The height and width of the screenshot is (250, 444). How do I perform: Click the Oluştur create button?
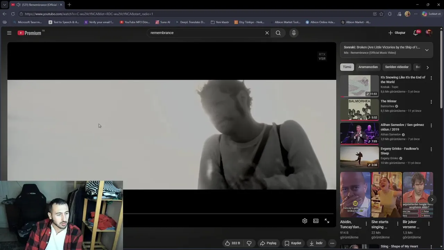coord(396,33)
